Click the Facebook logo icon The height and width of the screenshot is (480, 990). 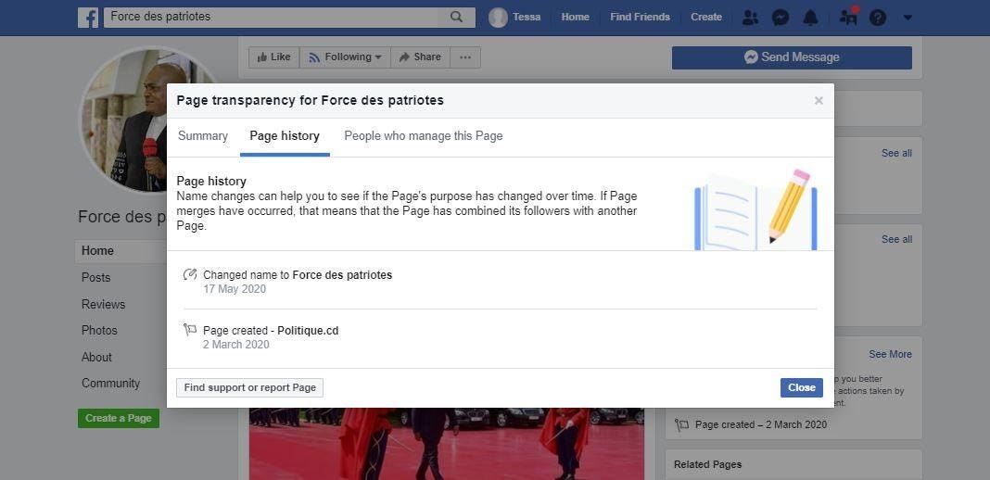coord(88,17)
